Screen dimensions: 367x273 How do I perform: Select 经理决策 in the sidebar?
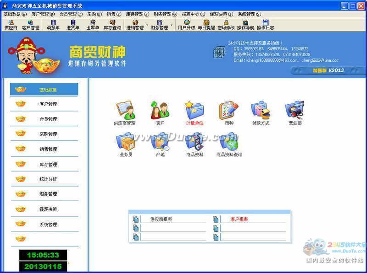coord(44,209)
